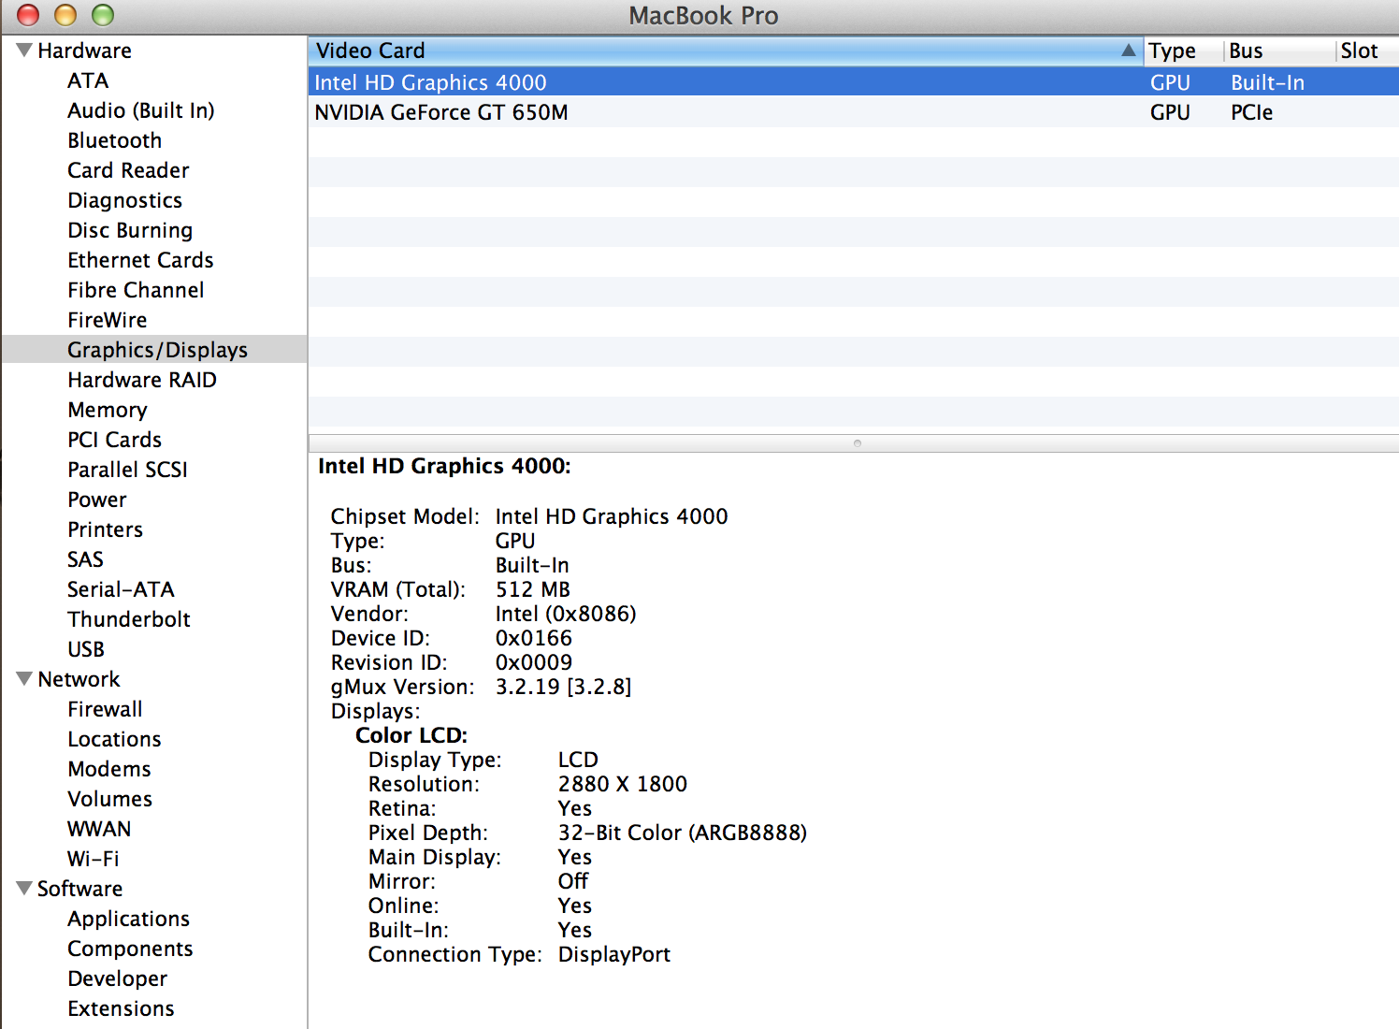Show Power information
Viewport: 1399px width, 1029px height.
pos(97,500)
